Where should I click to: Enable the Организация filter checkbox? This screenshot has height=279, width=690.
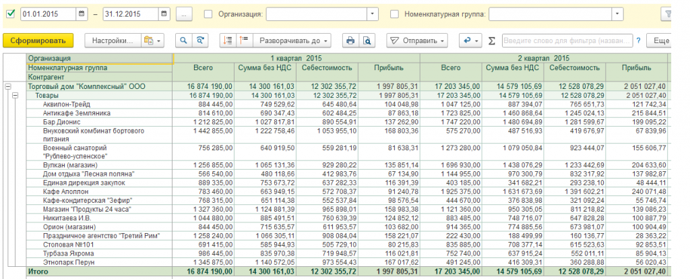pos(208,13)
